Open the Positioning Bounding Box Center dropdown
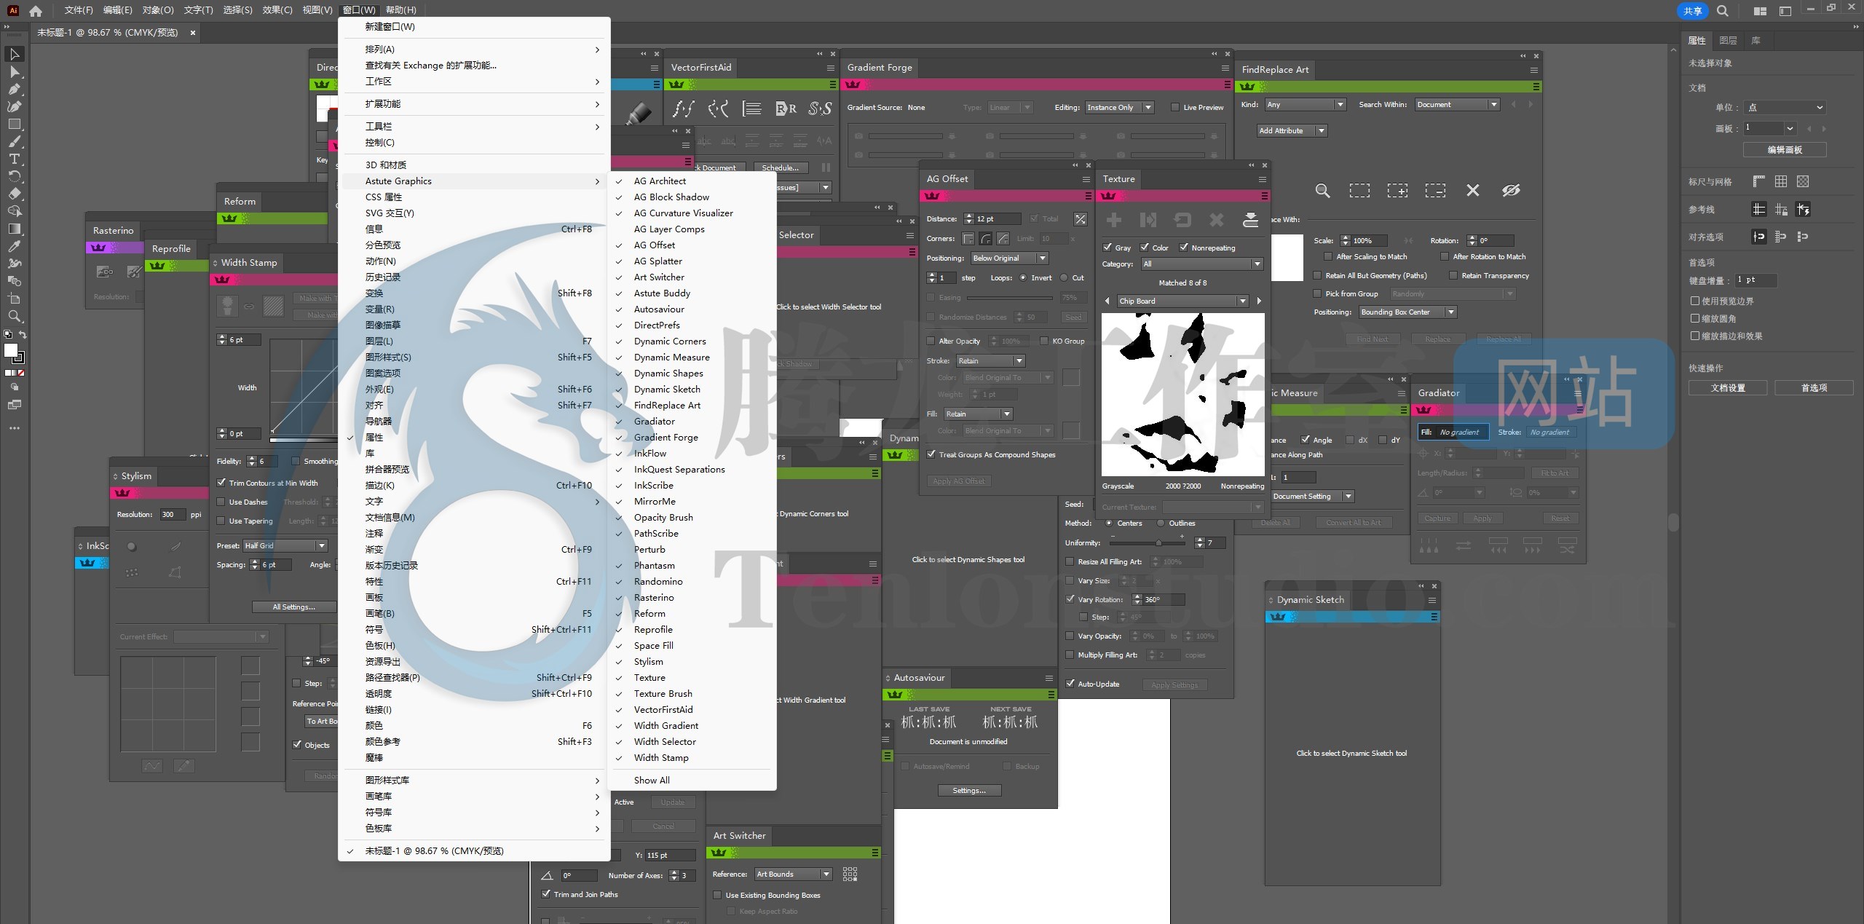The width and height of the screenshot is (1864, 924). (x=1408, y=312)
